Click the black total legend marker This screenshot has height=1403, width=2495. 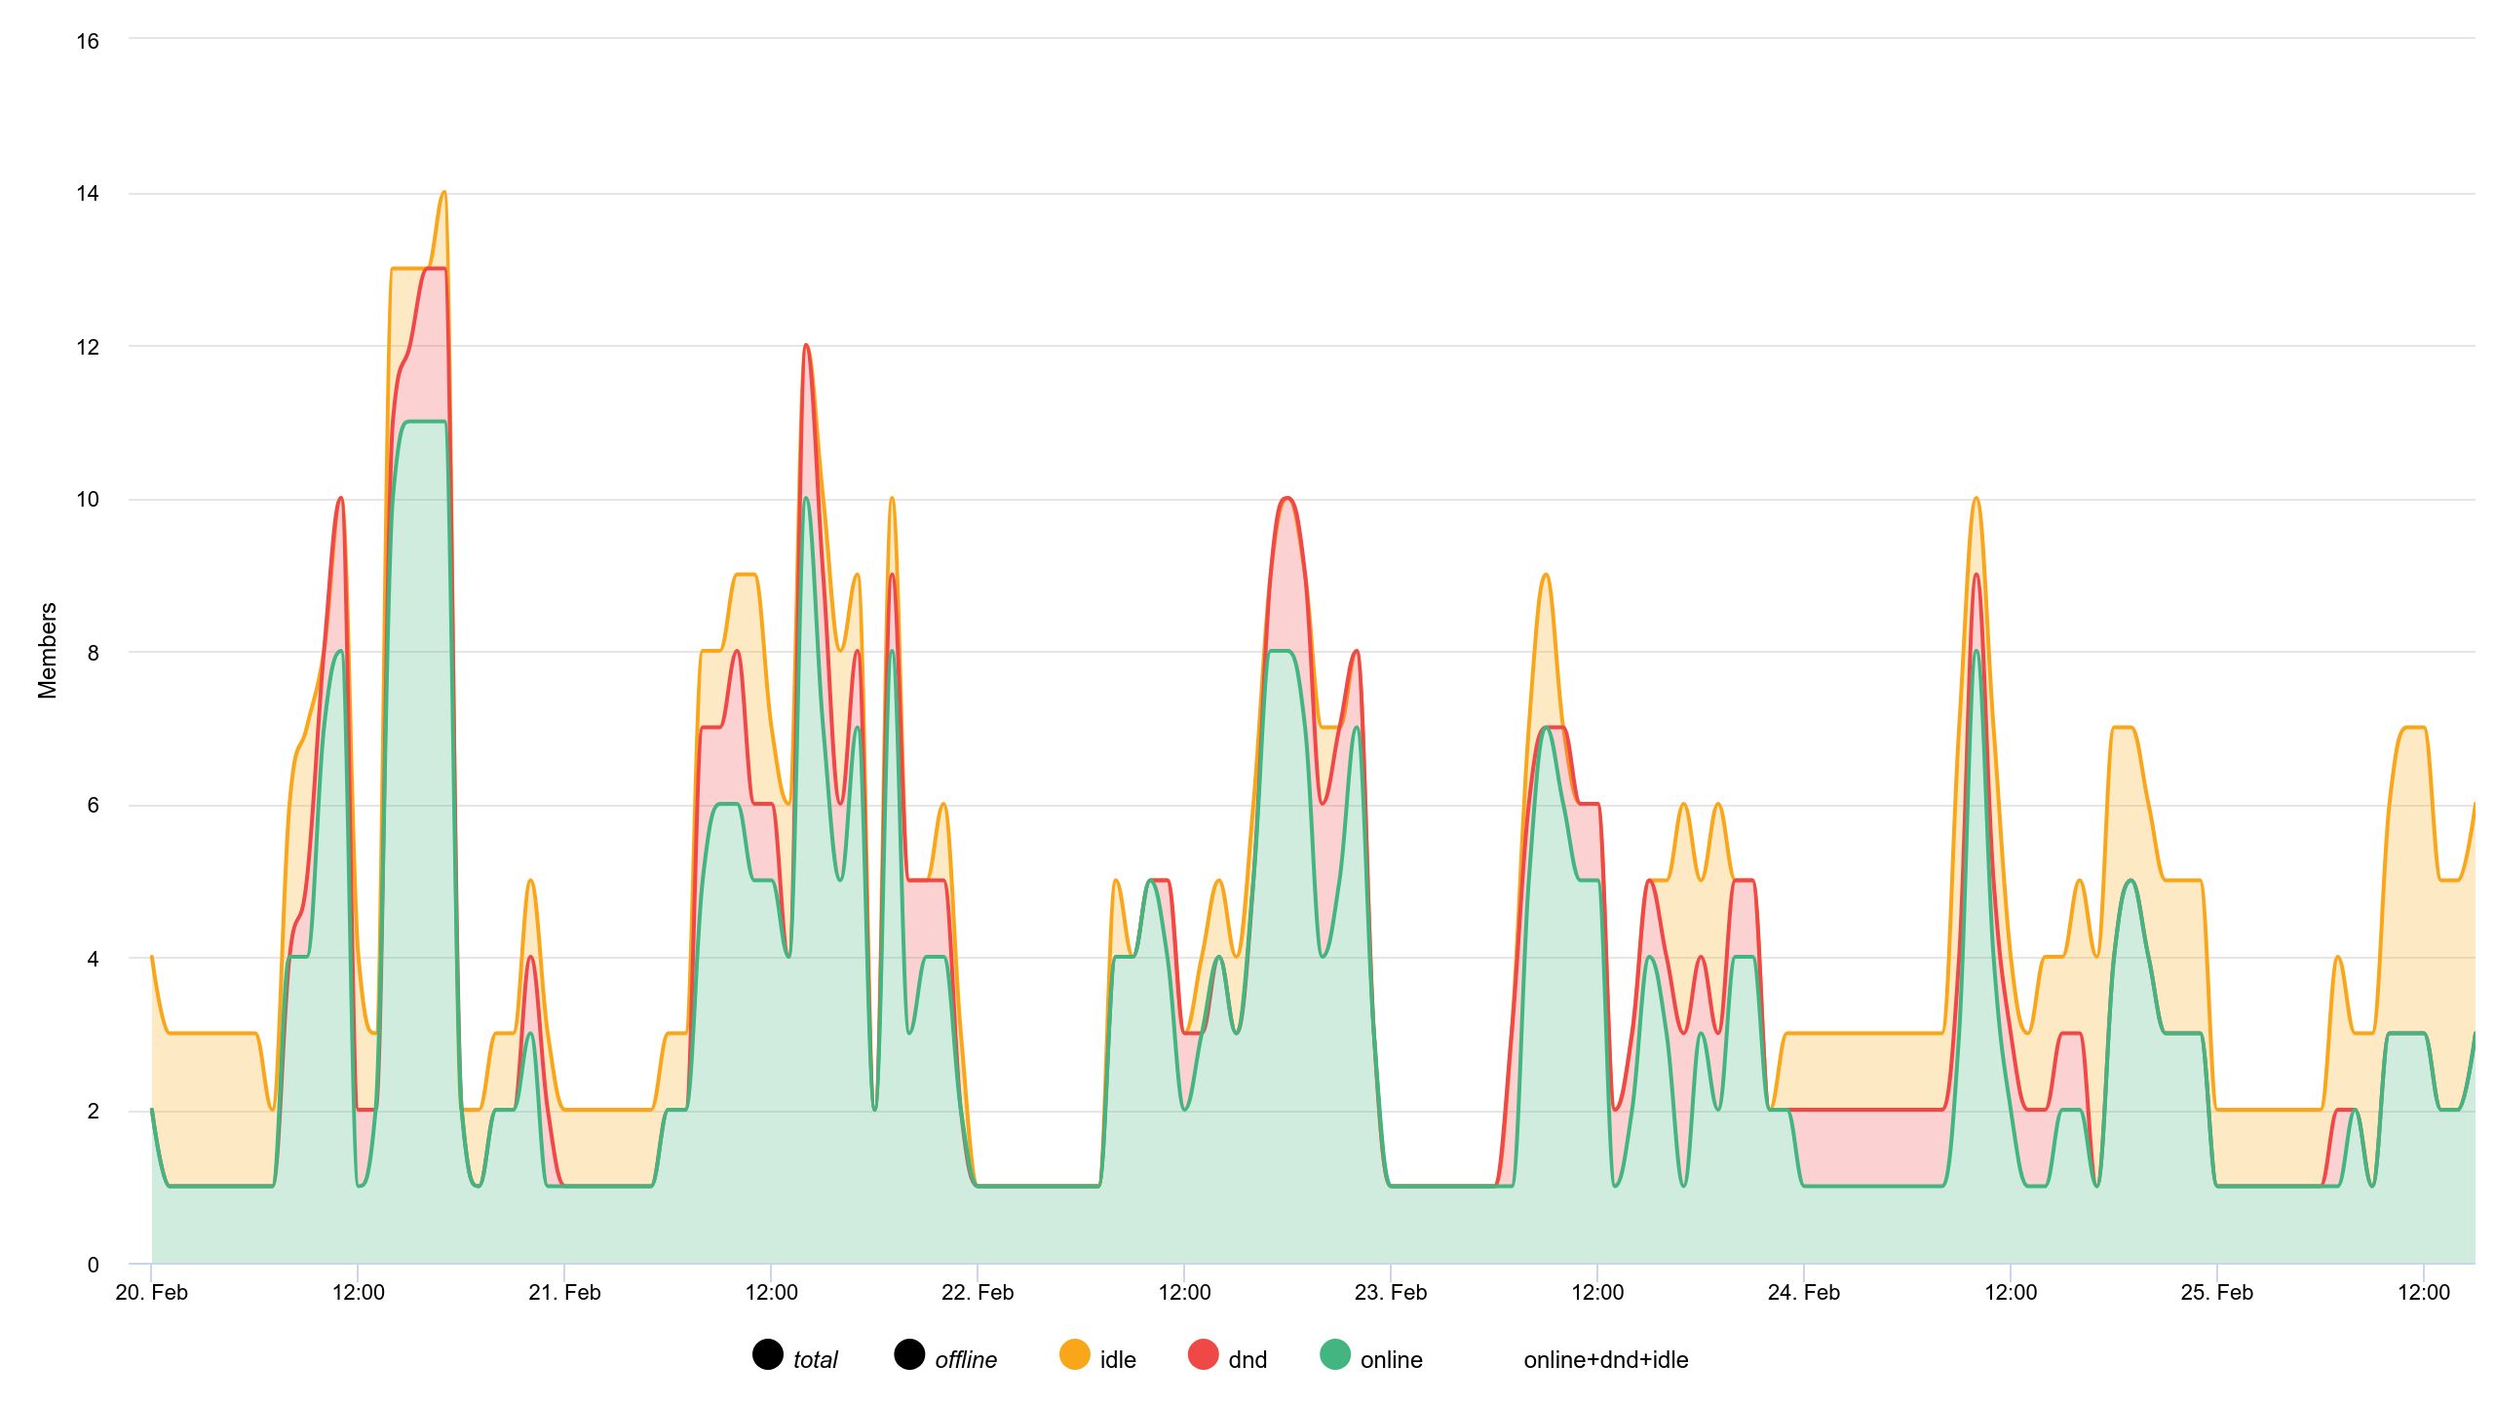pyautogui.click(x=768, y=1354)
